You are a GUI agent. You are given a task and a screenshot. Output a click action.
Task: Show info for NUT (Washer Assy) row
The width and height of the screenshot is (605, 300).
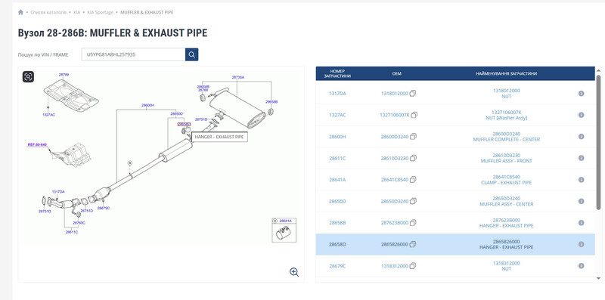581,115
